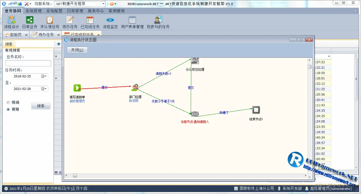Select the 模糊 radio option
The image size is (361, 194).
click(x=8, y=109)
